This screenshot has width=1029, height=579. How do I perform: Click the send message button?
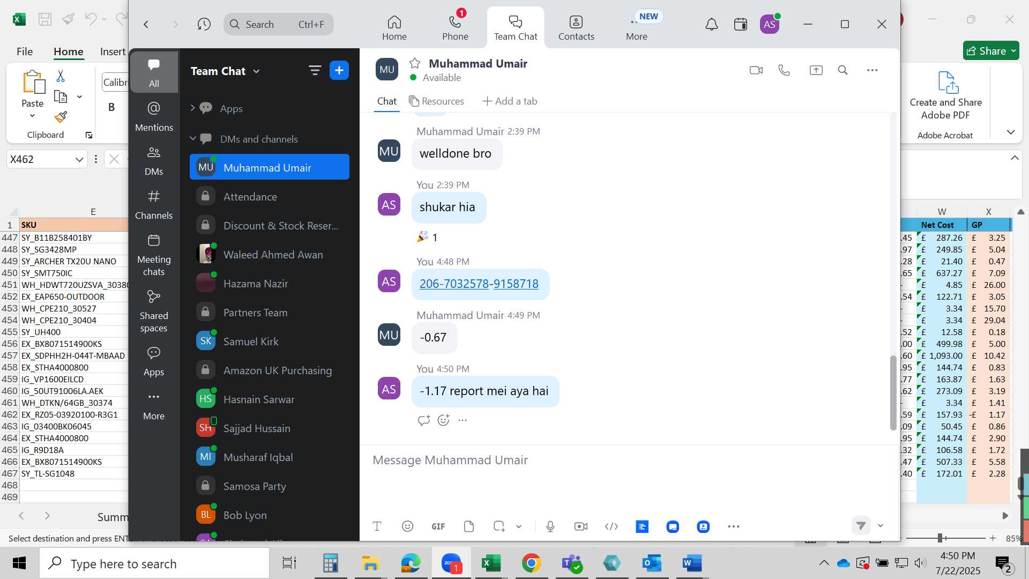point(861,525)
